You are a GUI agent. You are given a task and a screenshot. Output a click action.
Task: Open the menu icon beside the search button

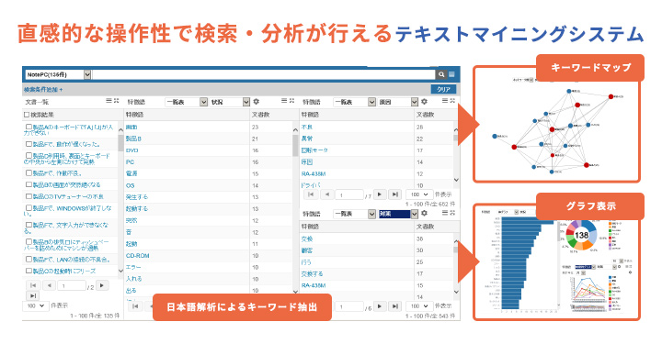(x=451, y=74)
